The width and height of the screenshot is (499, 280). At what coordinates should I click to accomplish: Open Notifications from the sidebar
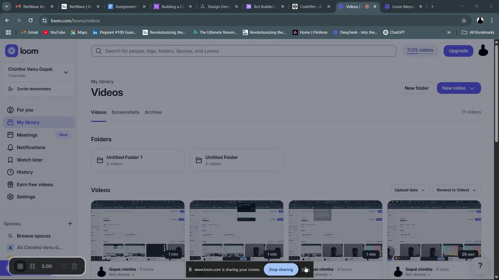coord(39,147)
